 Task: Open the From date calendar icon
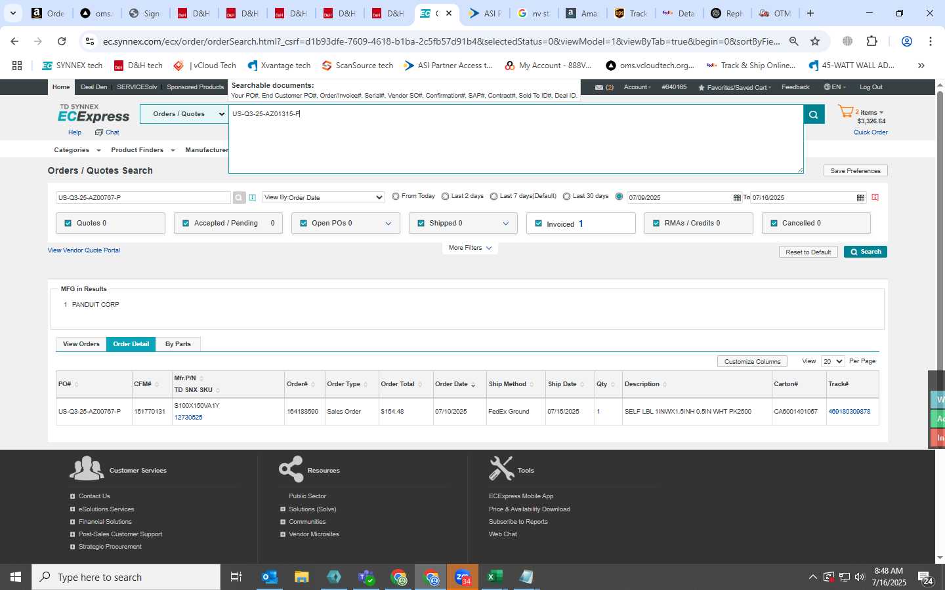[737, 197]
